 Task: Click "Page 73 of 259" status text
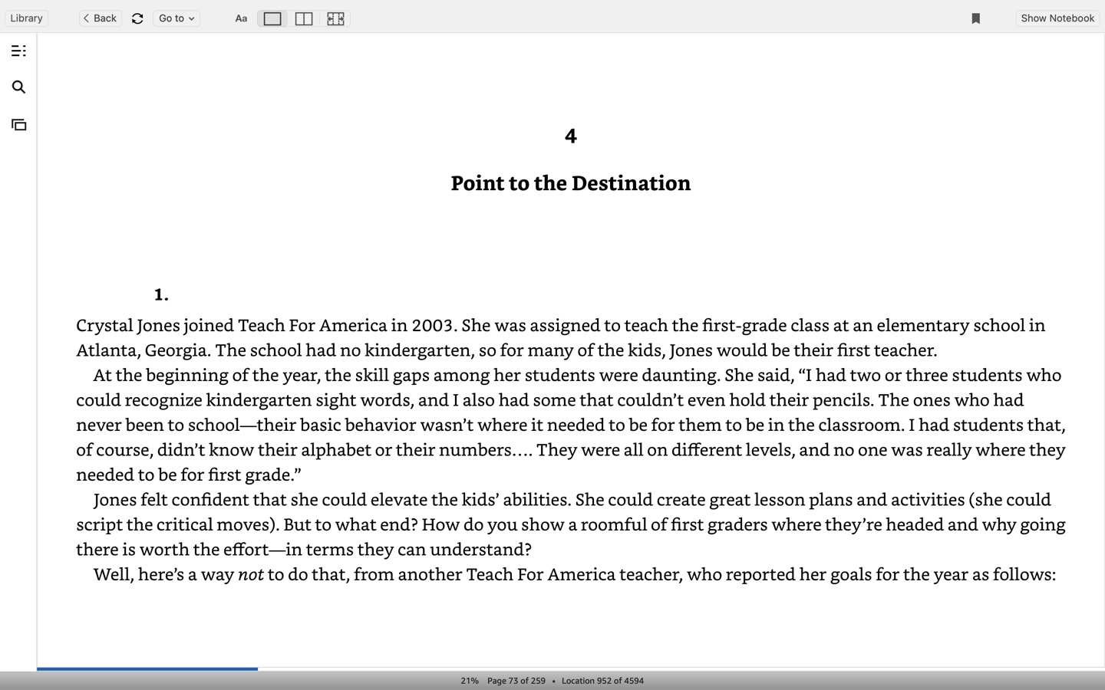coord(516,681)
